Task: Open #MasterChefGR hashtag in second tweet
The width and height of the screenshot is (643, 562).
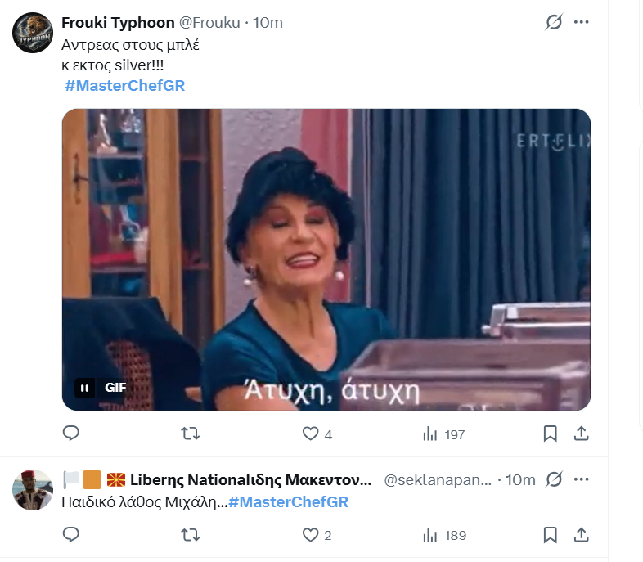Action: pos(288,502)
